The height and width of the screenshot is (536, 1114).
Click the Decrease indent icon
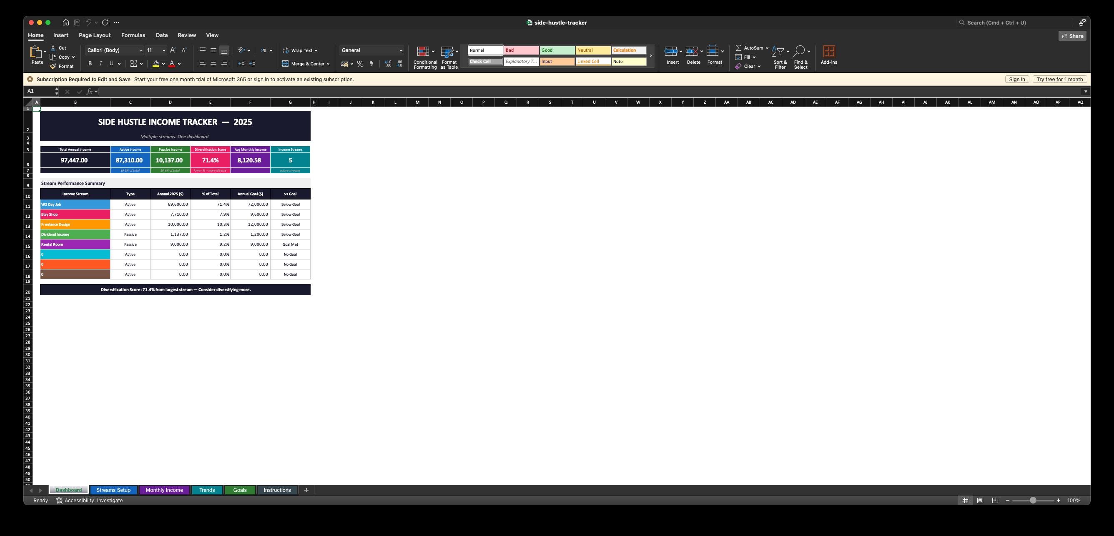coord(241,63)
